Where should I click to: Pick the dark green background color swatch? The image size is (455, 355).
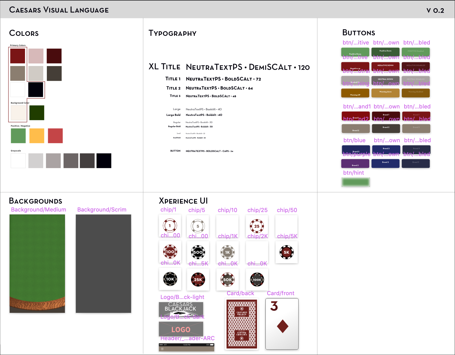point(37,113)
